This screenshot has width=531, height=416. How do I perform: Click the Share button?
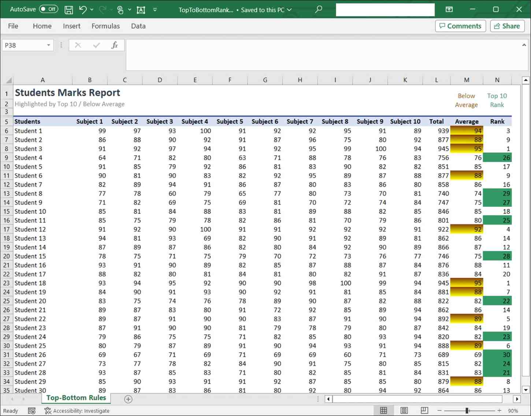[507, 26]
